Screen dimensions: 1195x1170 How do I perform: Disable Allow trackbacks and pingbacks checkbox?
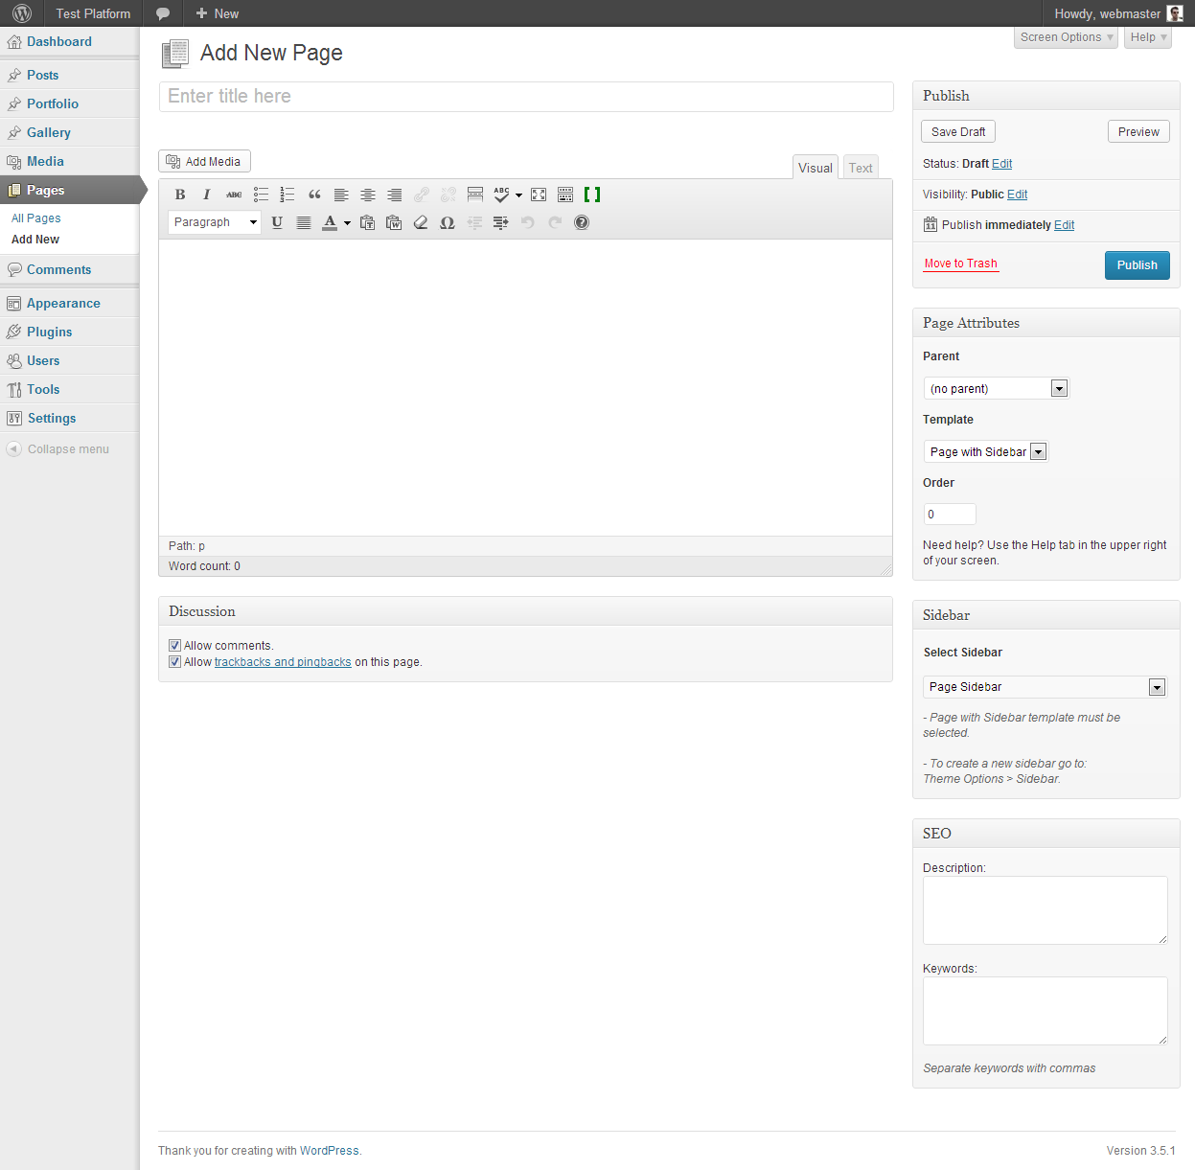coord(174,662)
